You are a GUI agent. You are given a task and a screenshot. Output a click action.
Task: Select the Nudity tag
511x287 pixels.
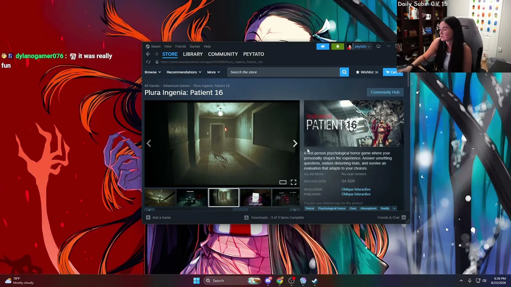coord(385,208)
